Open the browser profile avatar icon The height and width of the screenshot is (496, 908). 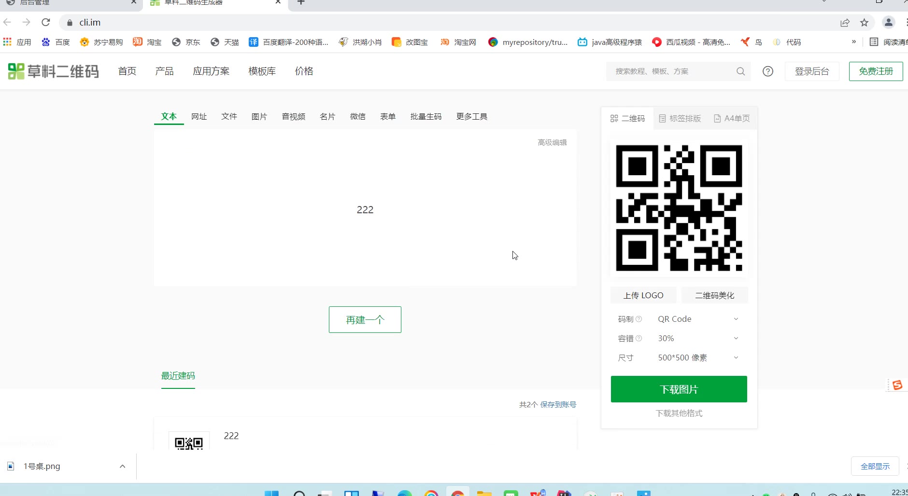click(889, 22)
